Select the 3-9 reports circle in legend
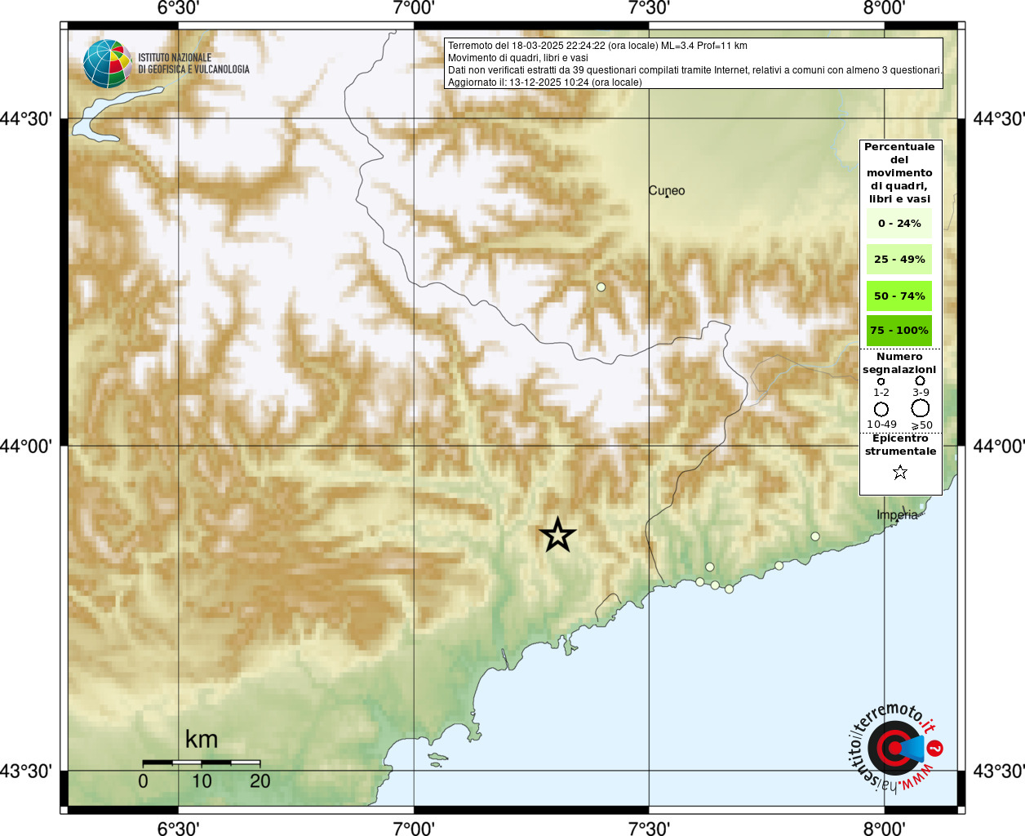This screenshot has width=1025, height=836. [920, 380]
